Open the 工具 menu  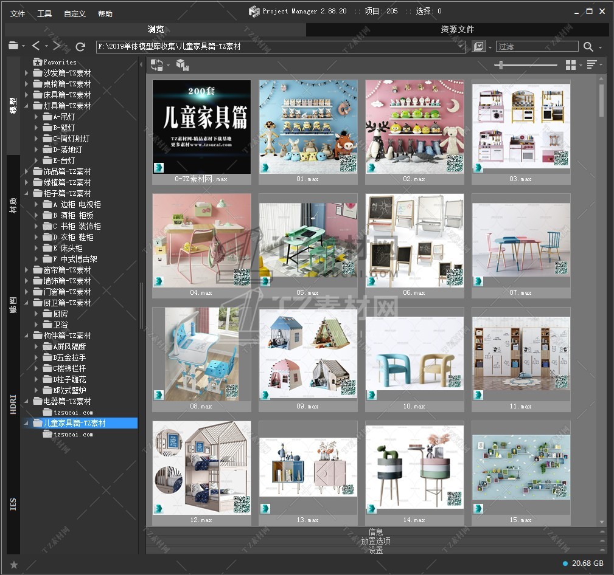click(44, 14)
